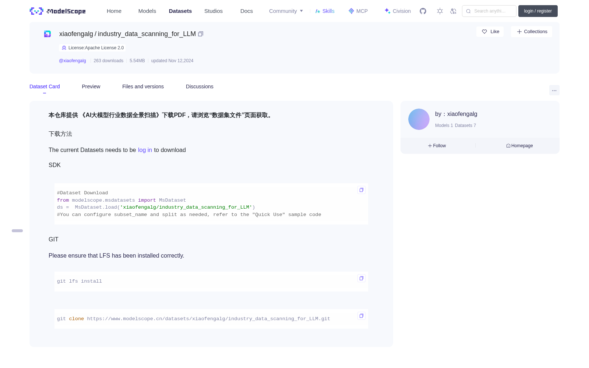Toggle the light/dark theme sun icon
Image resolution: width=589 pixels, height=368 pixels.
(x=440, y=11)
